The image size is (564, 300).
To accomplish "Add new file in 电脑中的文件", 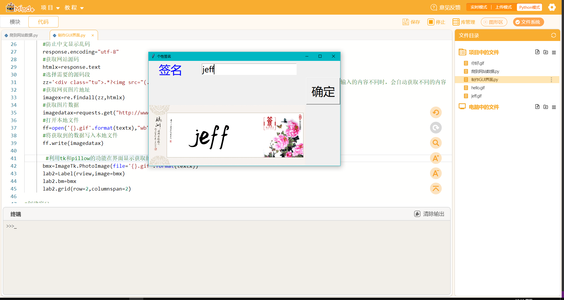I will point(537,107).
